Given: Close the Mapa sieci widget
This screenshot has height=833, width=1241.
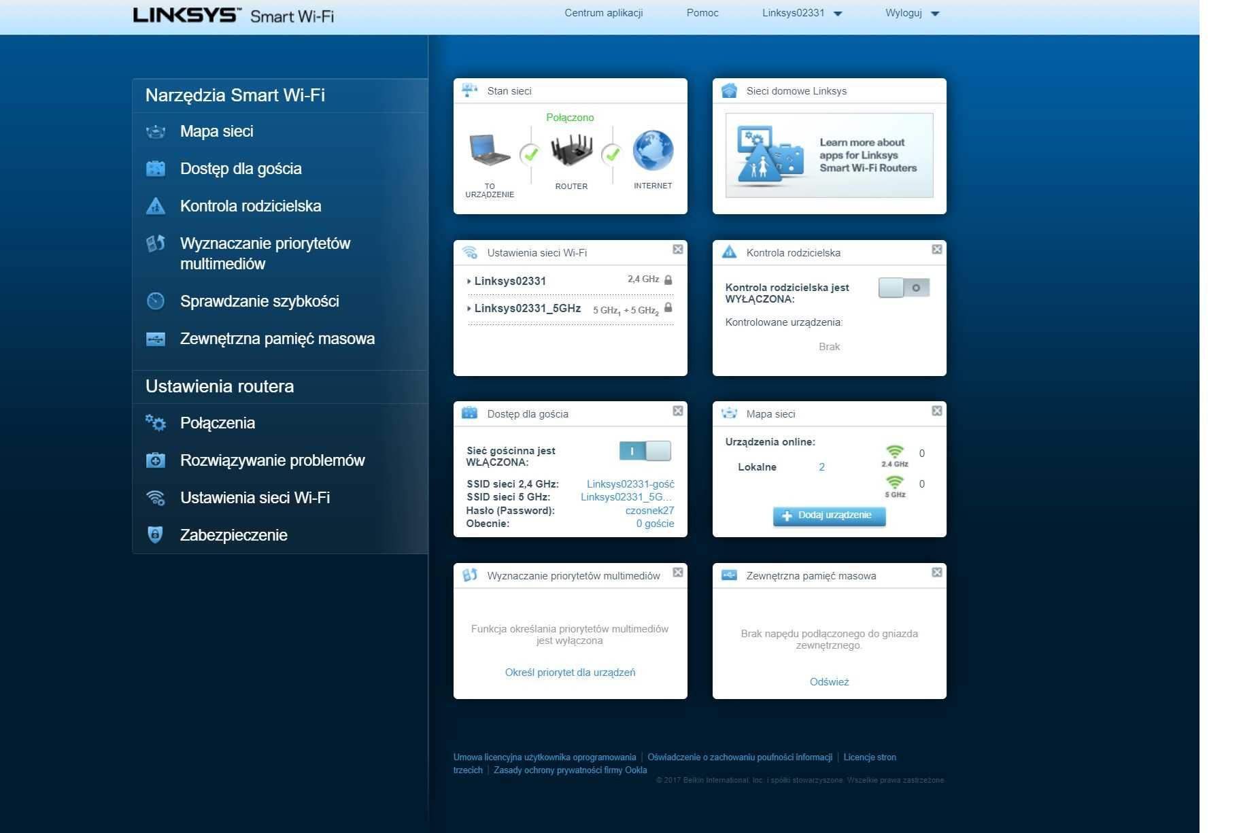Looking at the screenshot, I should tap(937, 411).
